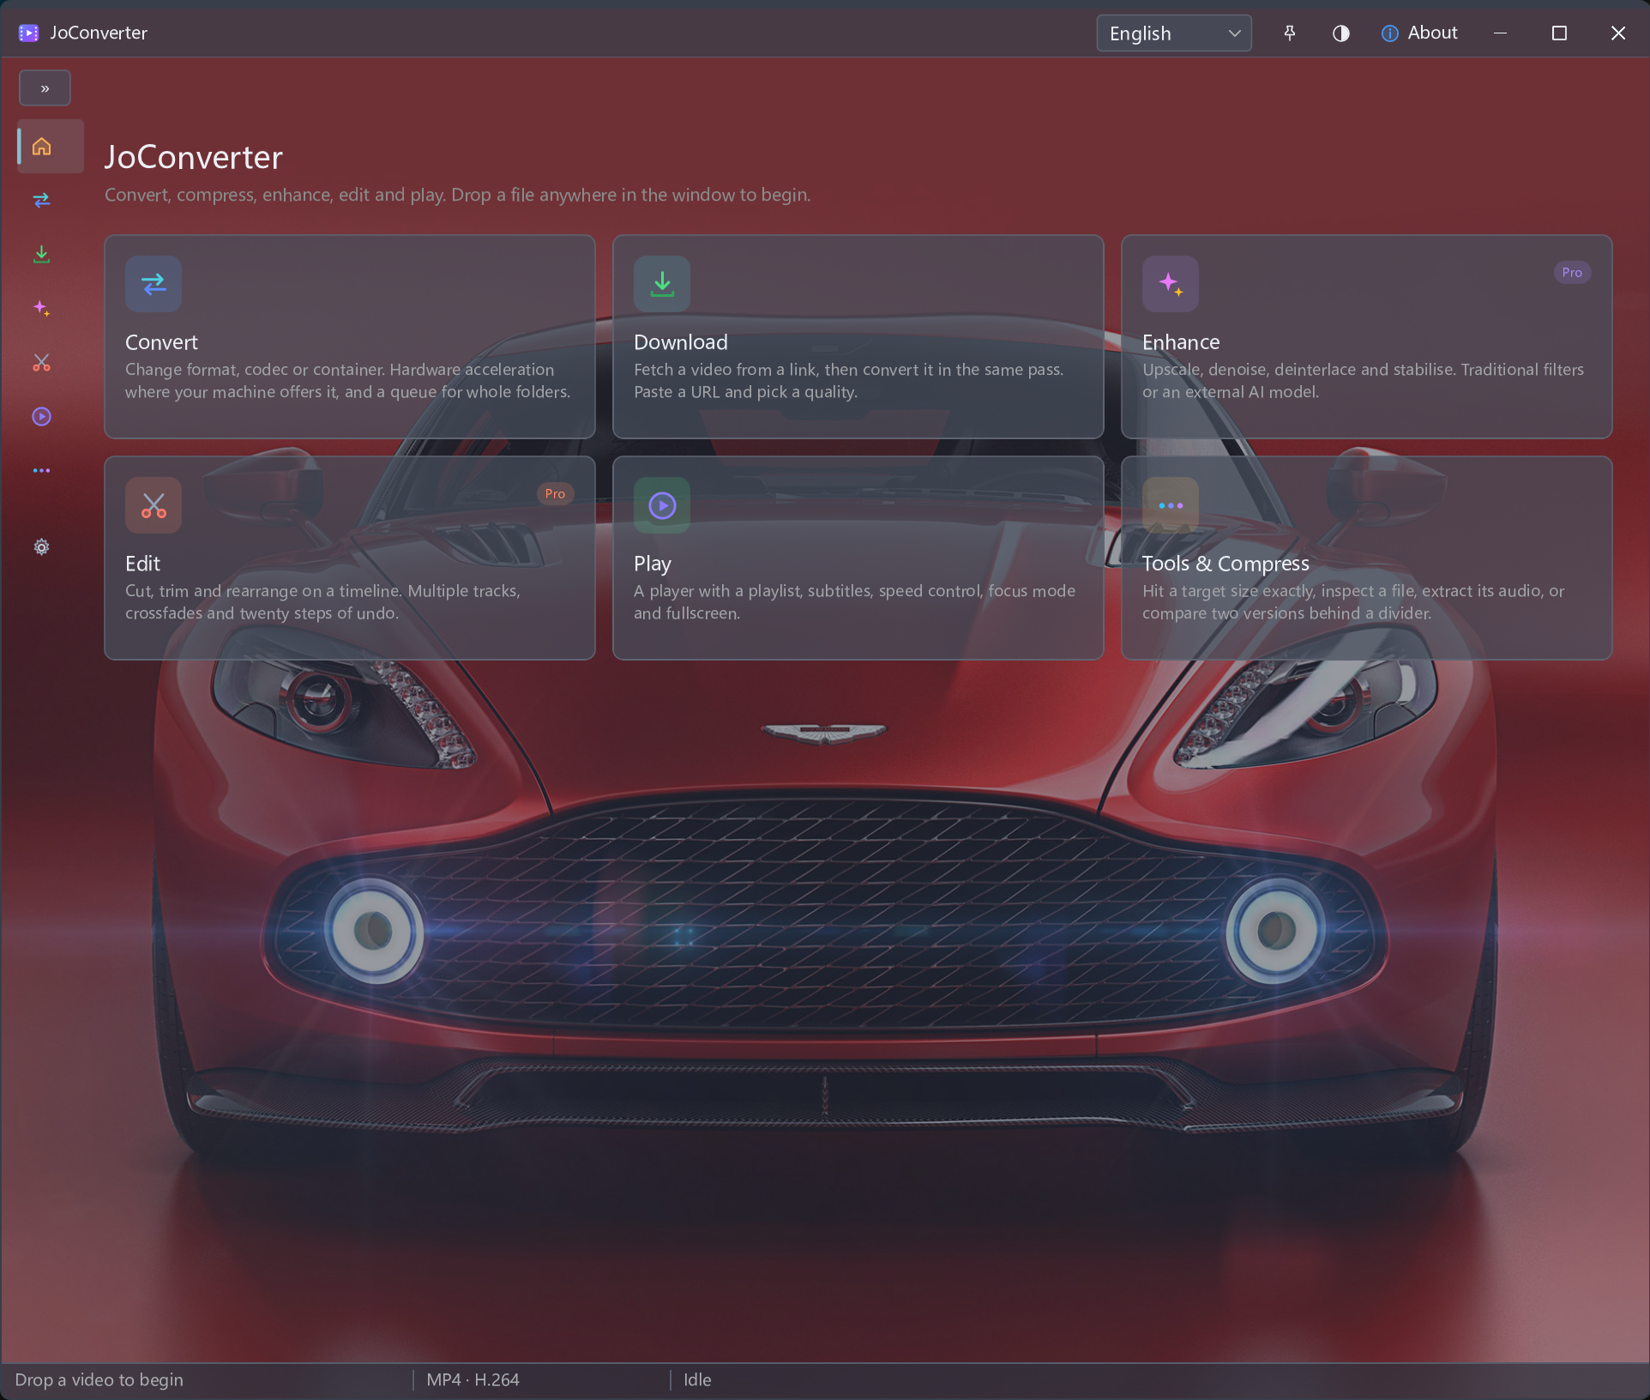Open the About dialog

click(1419, 33)
